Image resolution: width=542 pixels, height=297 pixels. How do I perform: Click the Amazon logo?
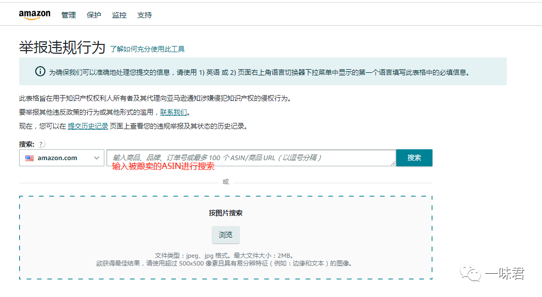pyautogui.click(x=35, y=15)
